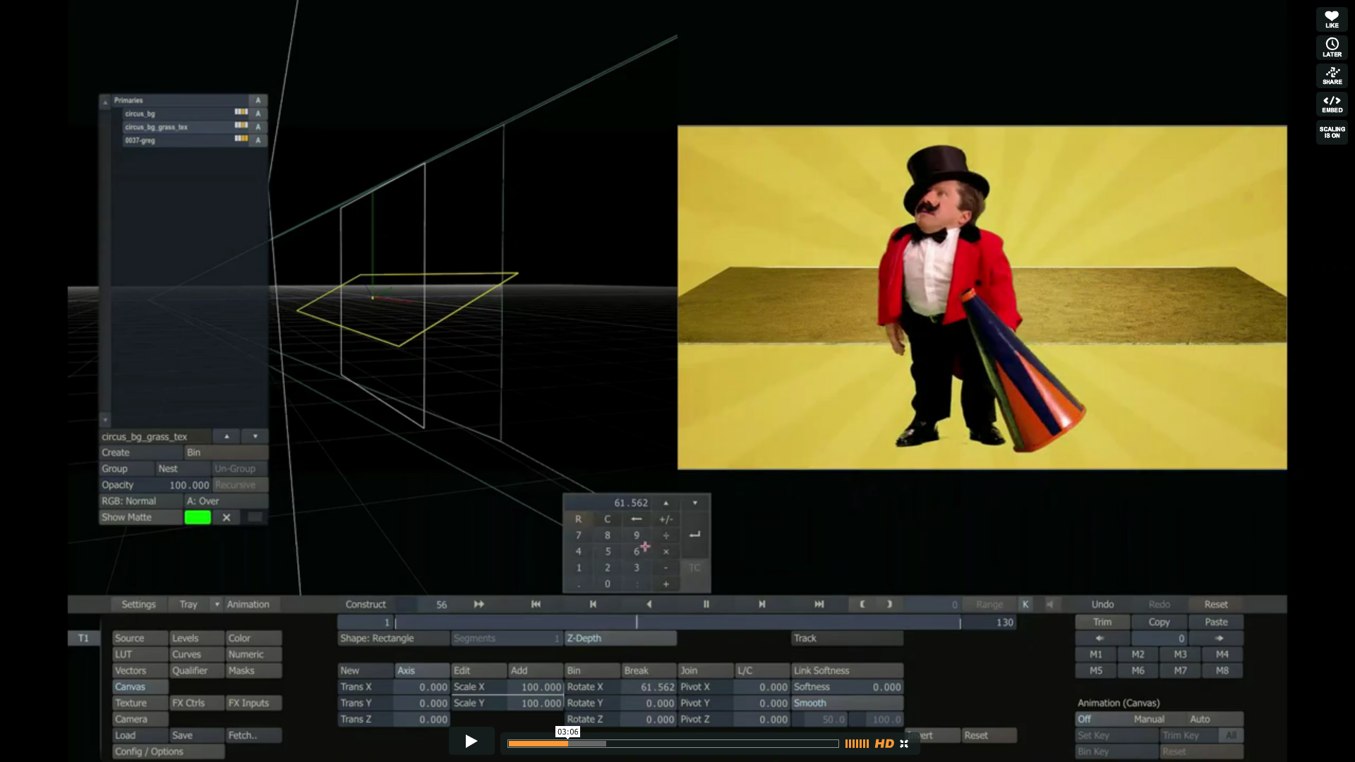
Task: Move layer down with arrow button
Action: 255,437
